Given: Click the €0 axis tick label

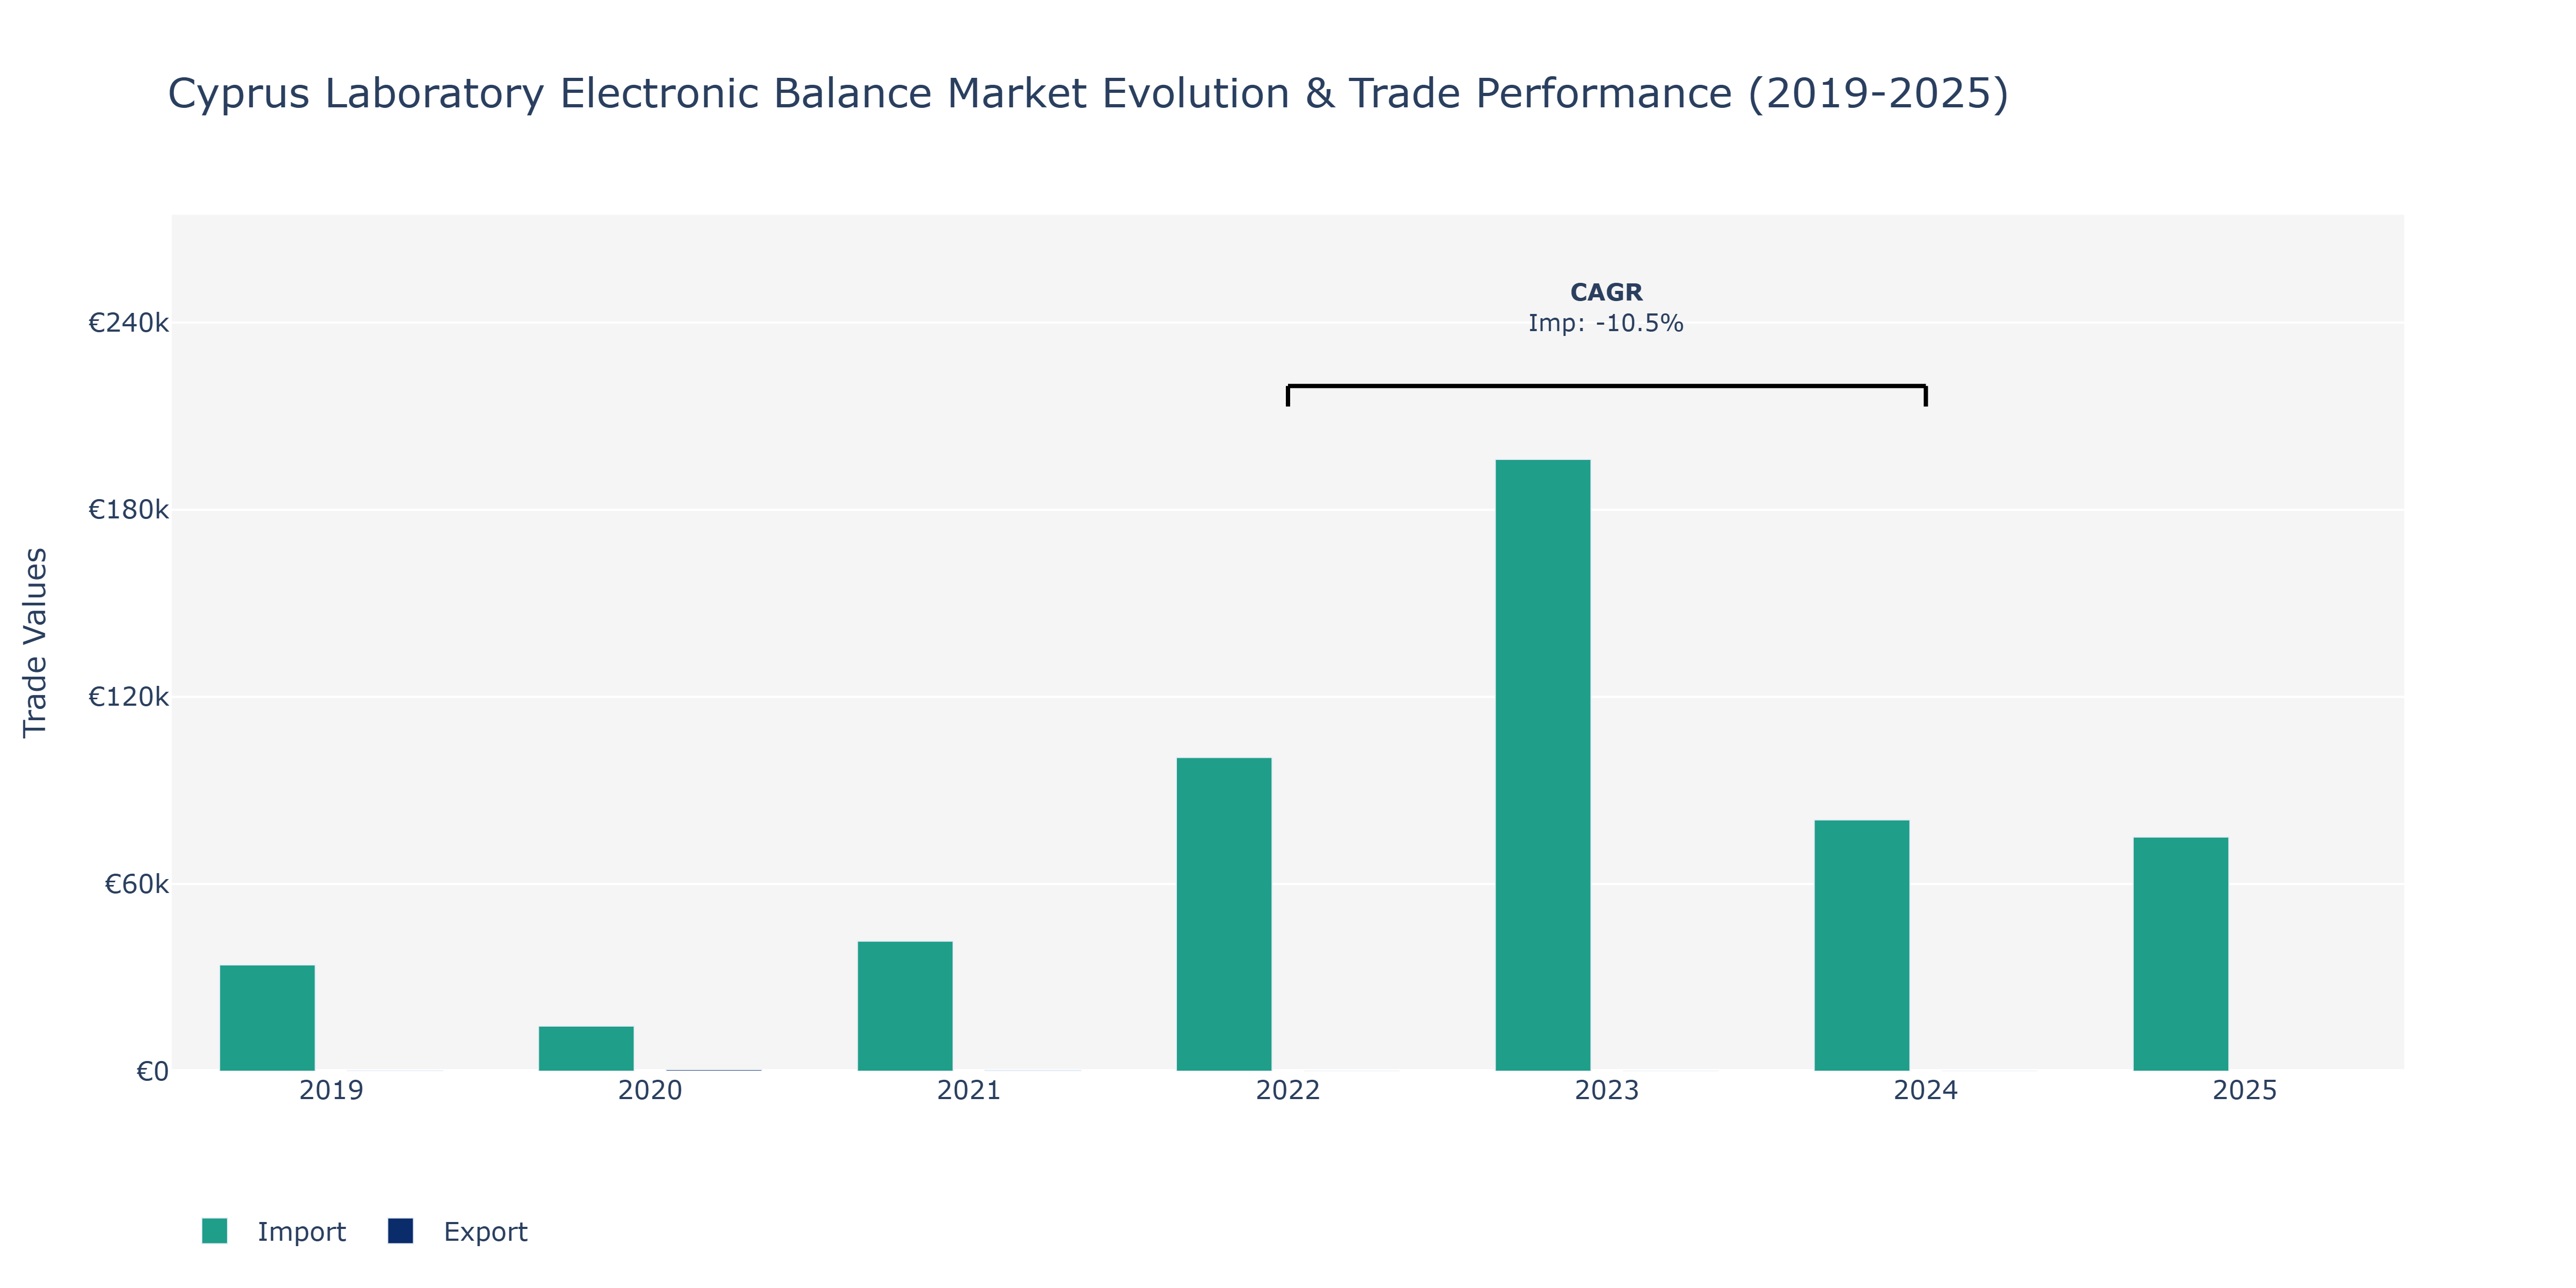Looking at the screenshot, I should [152, 1071].
